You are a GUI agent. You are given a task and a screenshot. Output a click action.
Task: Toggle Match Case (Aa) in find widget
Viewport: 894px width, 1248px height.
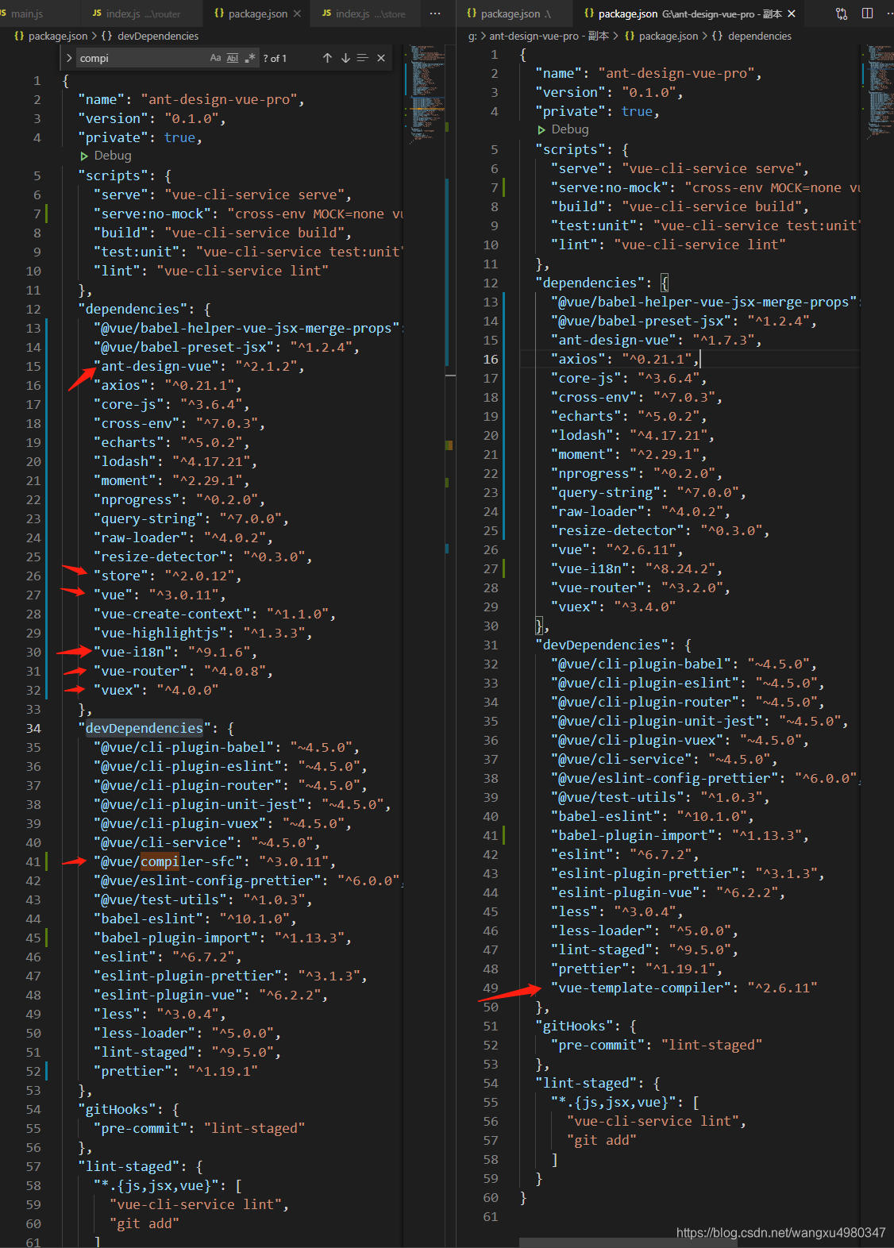click(215, 58)
